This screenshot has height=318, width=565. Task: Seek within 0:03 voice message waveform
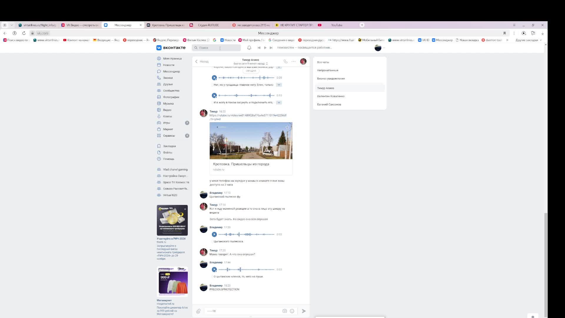tap(246, 269)
